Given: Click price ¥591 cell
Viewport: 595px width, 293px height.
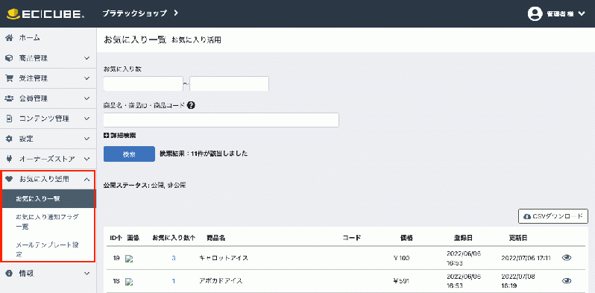Looking at the screenshot, I should point(401,281).
